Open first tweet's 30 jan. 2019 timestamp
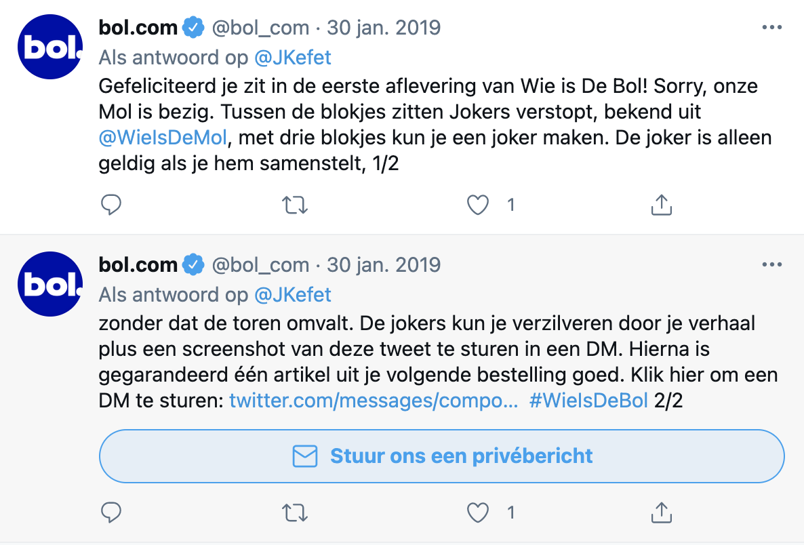804x545 pixels. (384, 28)
